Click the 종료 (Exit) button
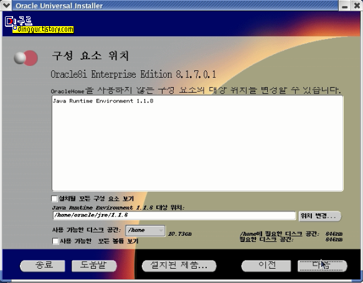 (x=42, y=266)
